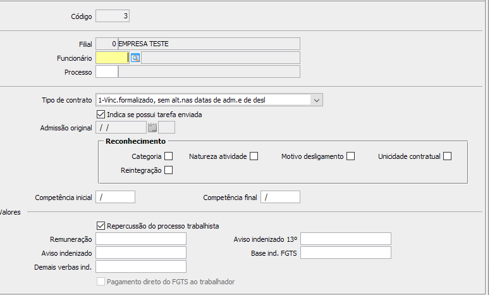Focus the Remuneração value field
The image size is (490, 295).
141,239
